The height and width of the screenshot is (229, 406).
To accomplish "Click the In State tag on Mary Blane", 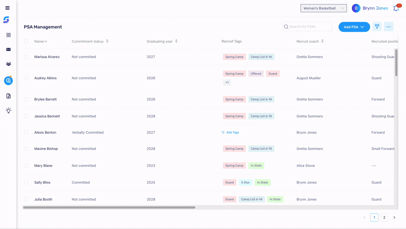I will click(256, 166).
